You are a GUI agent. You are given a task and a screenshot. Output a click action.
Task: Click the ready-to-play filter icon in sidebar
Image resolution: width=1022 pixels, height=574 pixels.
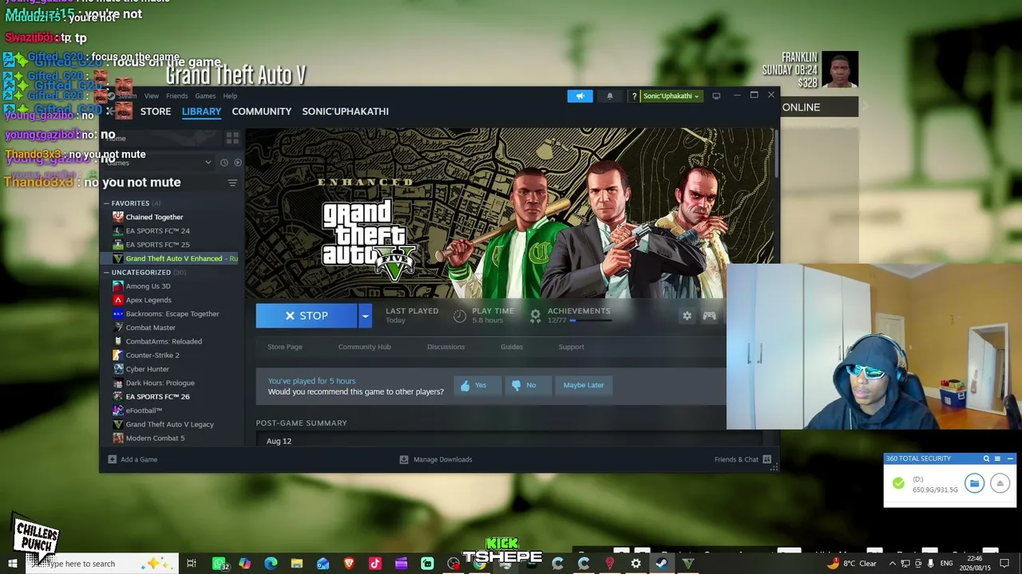(x=237, y=163)
